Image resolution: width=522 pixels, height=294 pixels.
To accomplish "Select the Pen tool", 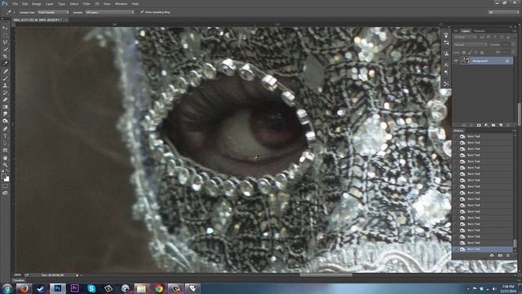I will tap(5, 129).
